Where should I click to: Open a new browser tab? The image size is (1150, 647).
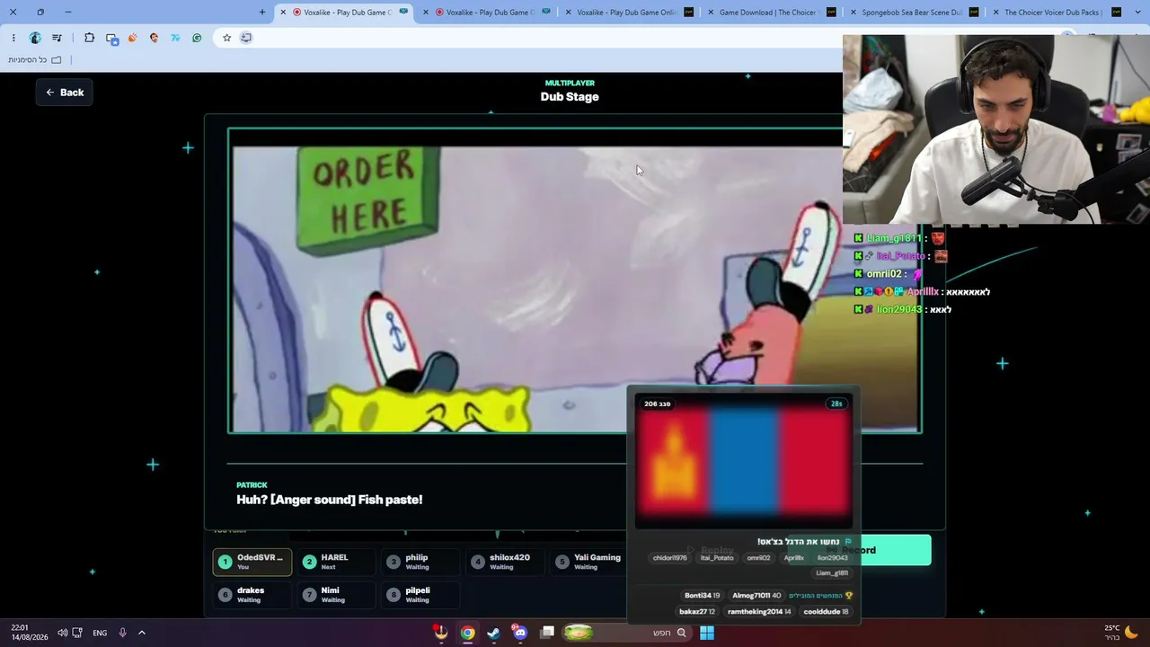(x=262, y=13)
